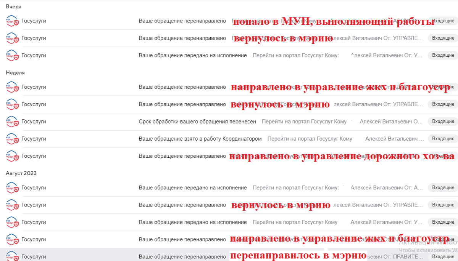The height and width of the screenshot is (261, 458).
Task: Click Госуслуги avatar on 'Срок обработки перенесен' row
Action: click(x=12, y=121)
